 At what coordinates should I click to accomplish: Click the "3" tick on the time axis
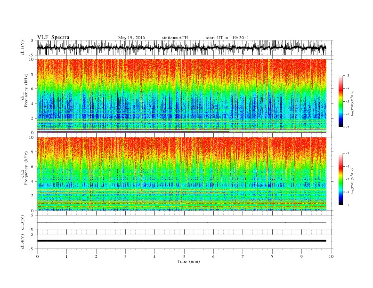tap(125, 256)
